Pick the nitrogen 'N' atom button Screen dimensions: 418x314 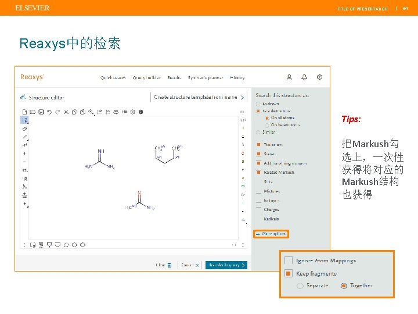coord(243,145)
